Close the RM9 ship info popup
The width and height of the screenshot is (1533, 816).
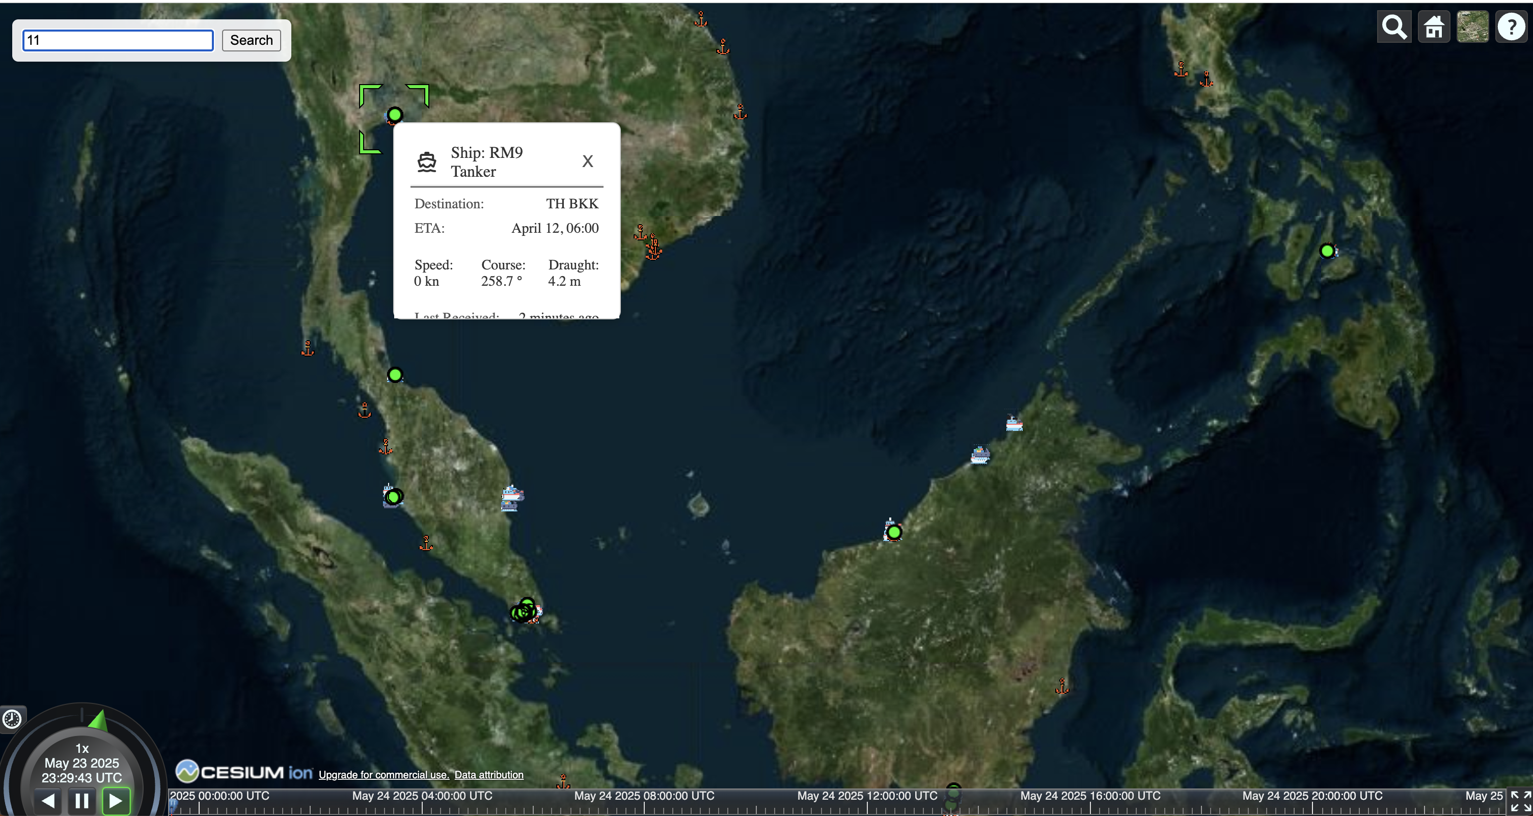587,160
